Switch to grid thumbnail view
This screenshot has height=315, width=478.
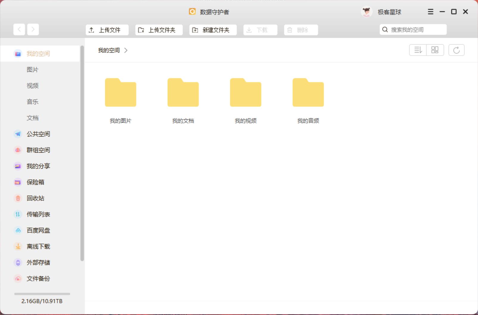point(435,50)
